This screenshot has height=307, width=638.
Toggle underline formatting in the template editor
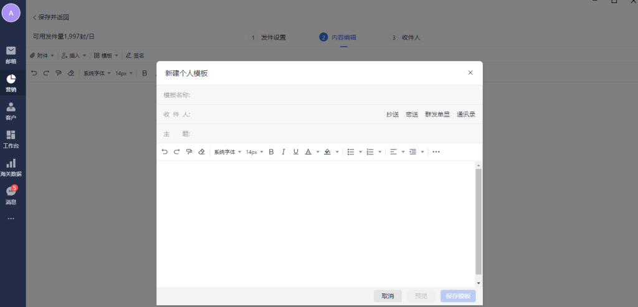pyautogui.click(x=296, y=152)
